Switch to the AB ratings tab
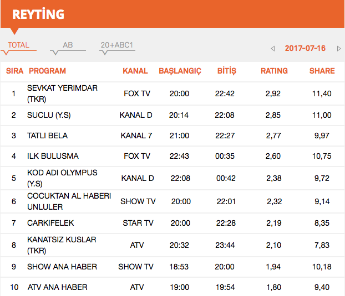The width and height of the screenshot is (345, 296). (x=68, y=45)
